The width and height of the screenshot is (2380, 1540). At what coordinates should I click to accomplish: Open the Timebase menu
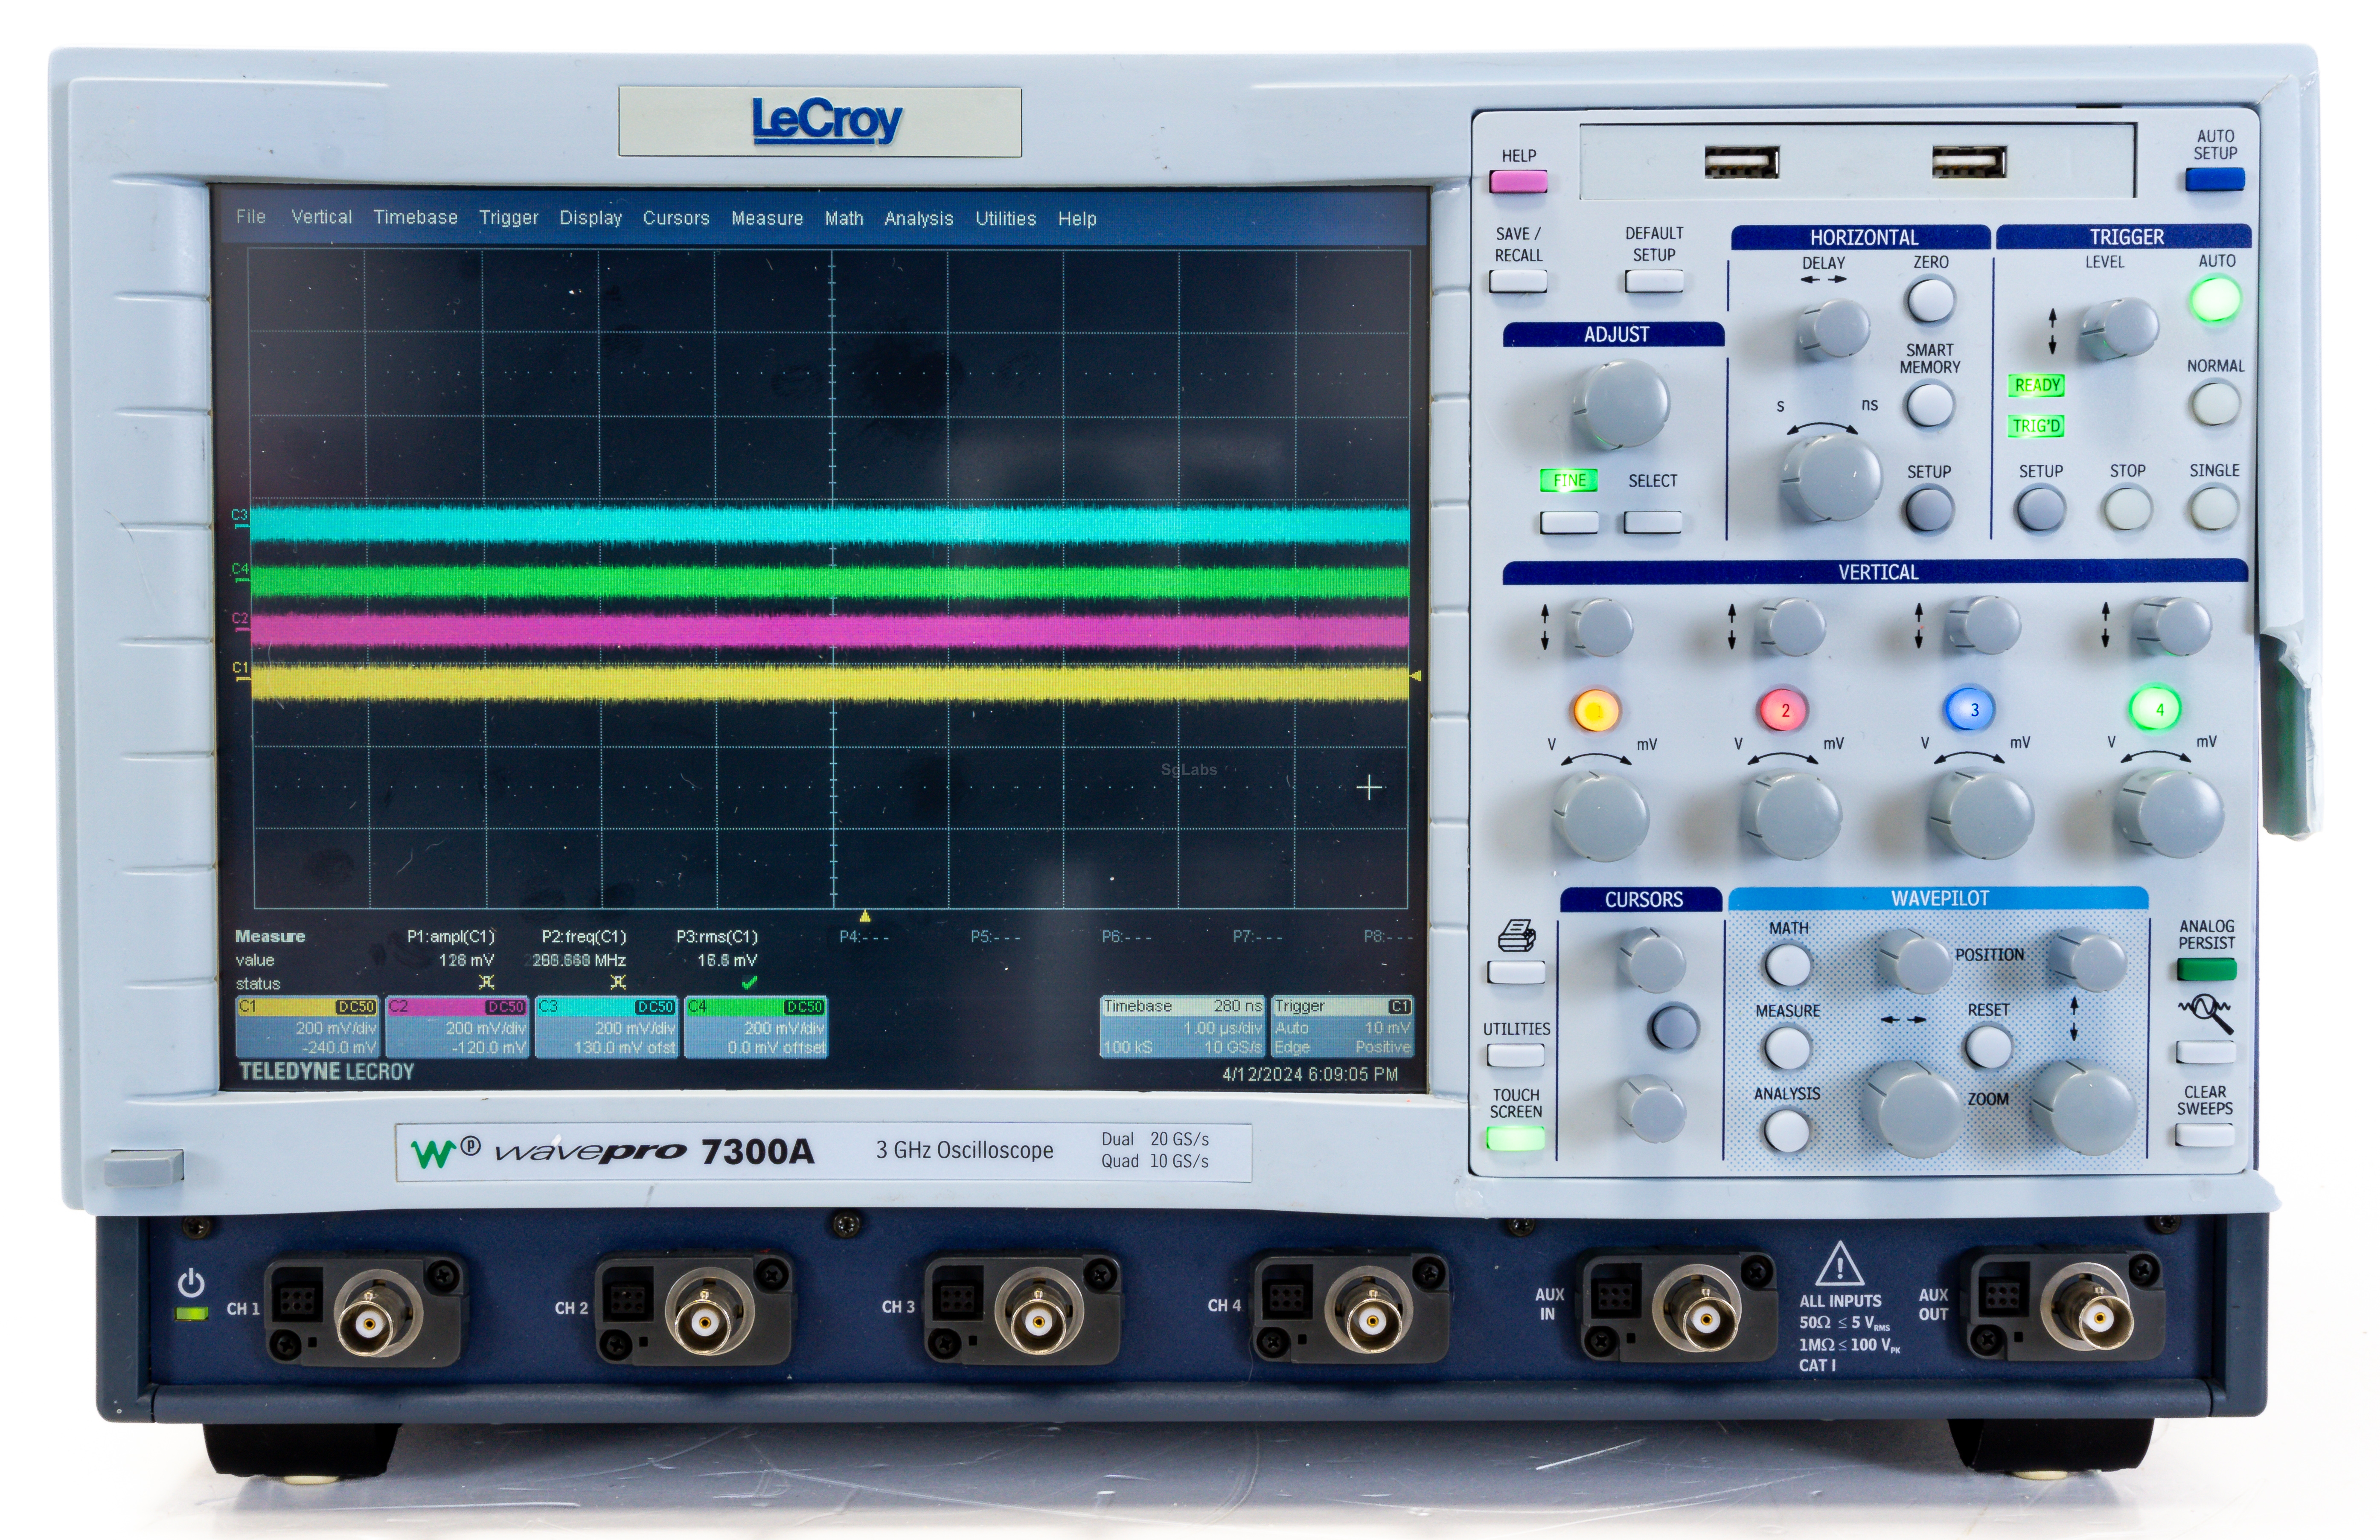415,217
